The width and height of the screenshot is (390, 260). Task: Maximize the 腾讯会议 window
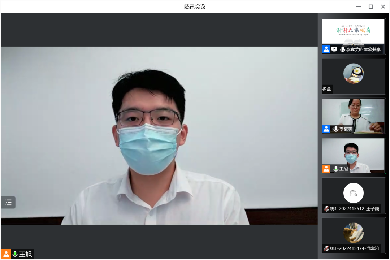(370, 6)
